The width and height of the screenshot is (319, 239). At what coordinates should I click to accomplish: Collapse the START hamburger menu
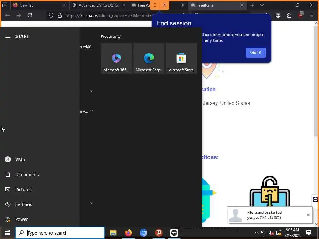[x=8, y=36]
